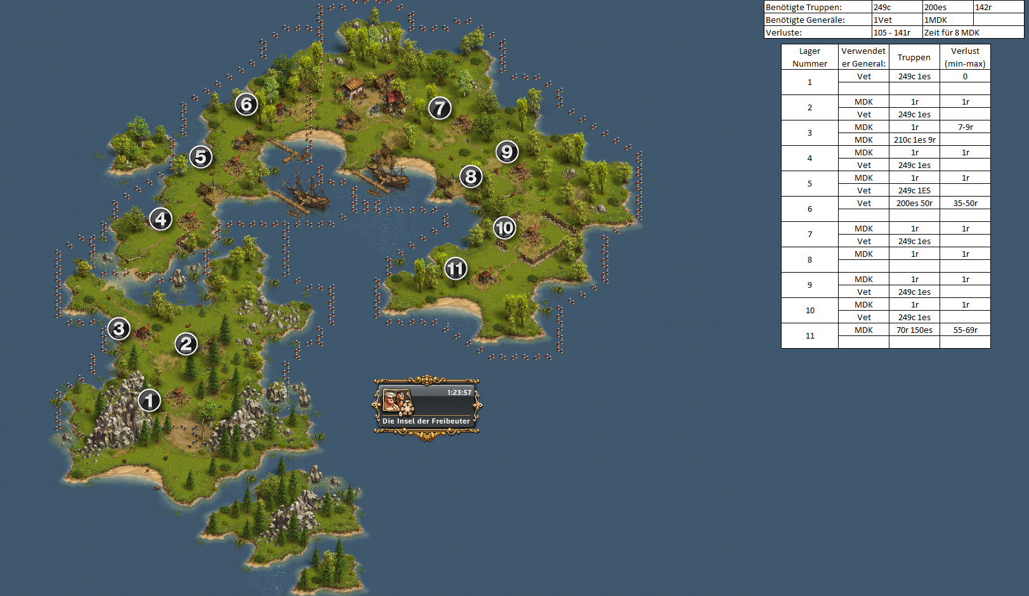Screen dimensions: 1029x596
Task: Click the Verlust (min-max) column header
Action: [x=965, y=57]
